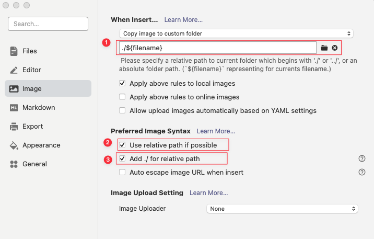Open the Image Uploader dropdown
Viewport: 374px width, 239px height.
coord(282,209)
